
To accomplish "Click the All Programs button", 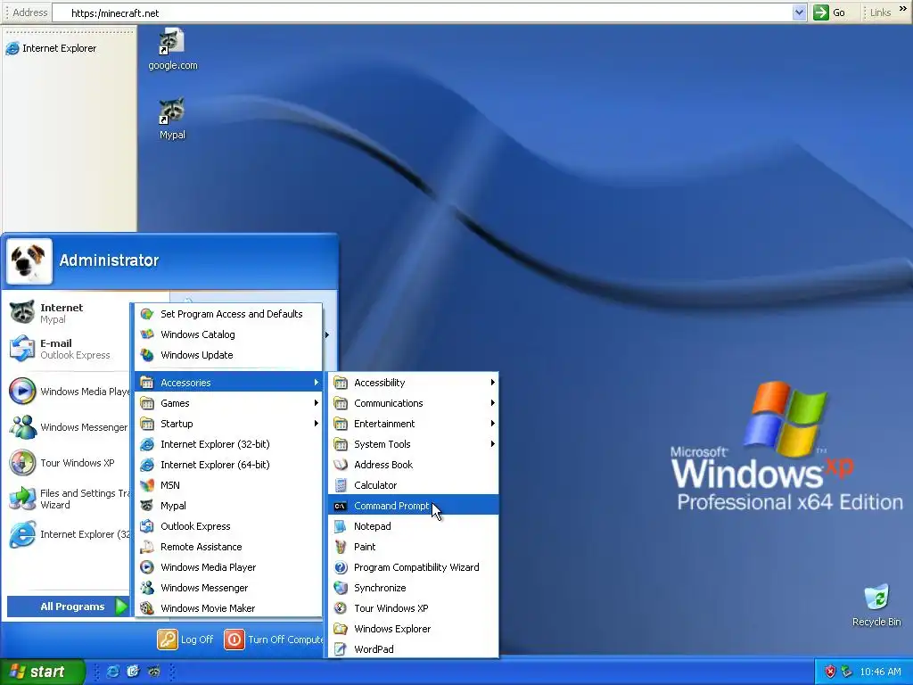I will click(68, 607).
